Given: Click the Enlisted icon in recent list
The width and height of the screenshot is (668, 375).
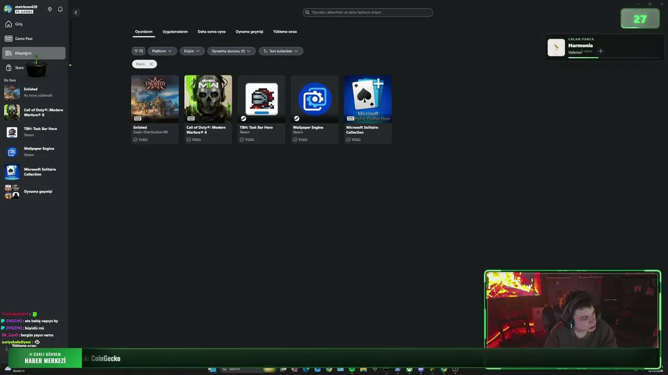Looking at the screenshot, I should click(12, 92).
